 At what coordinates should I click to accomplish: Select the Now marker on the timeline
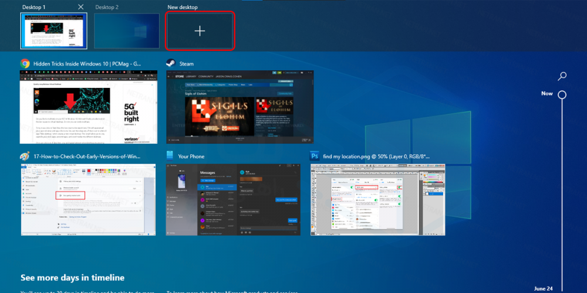coord(562,94)
